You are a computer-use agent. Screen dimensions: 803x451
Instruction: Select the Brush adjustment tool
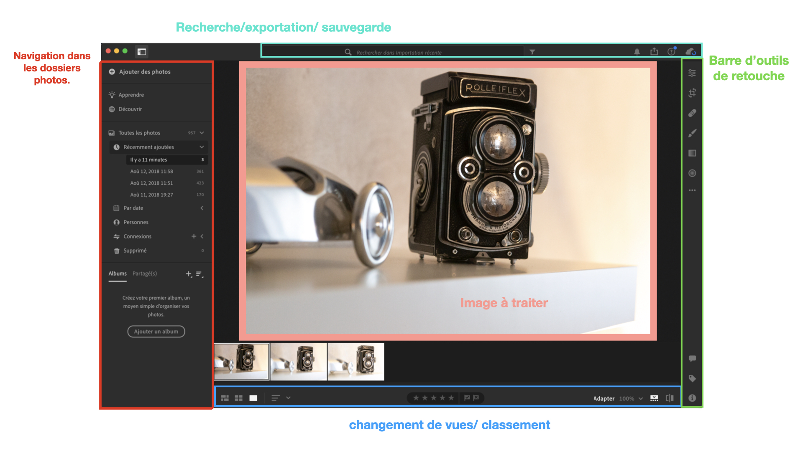692,133
